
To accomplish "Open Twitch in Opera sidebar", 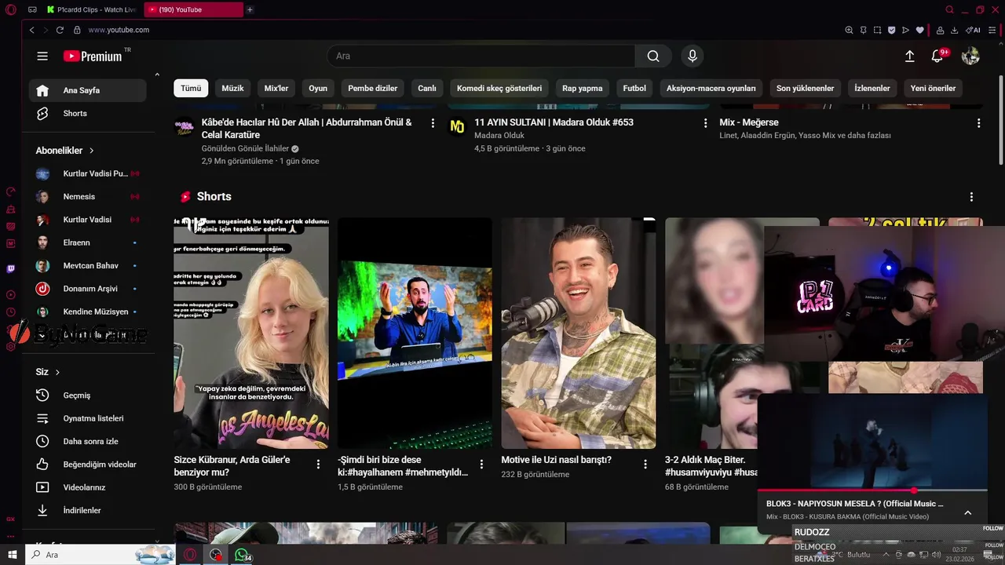I will (x=10, y=268).
